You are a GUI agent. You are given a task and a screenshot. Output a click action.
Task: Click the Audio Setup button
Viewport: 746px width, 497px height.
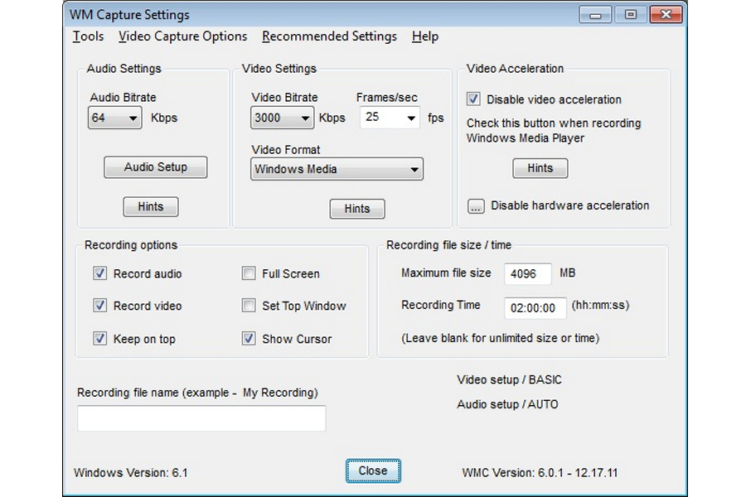[155, 166]
